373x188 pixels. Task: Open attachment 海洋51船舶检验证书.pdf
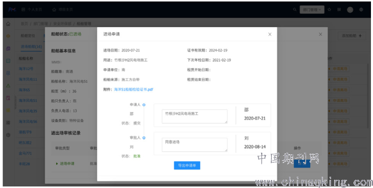pyautogui.click(x=133, y=89)
